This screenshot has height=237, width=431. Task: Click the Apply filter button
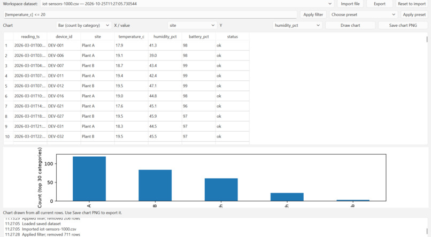(313, 14)
